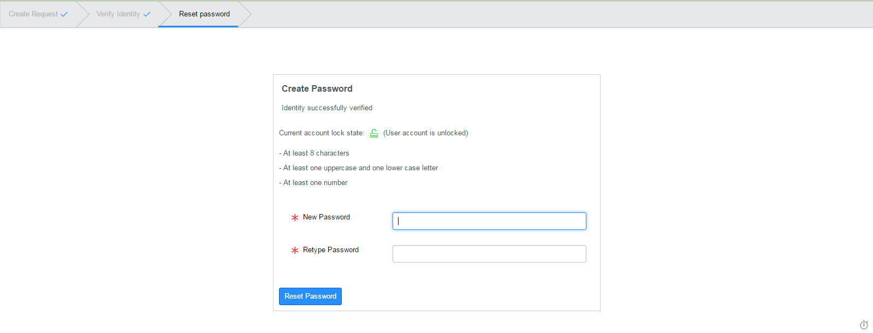Click the Create Password heading
873x333 pixels.
point(317,88)
